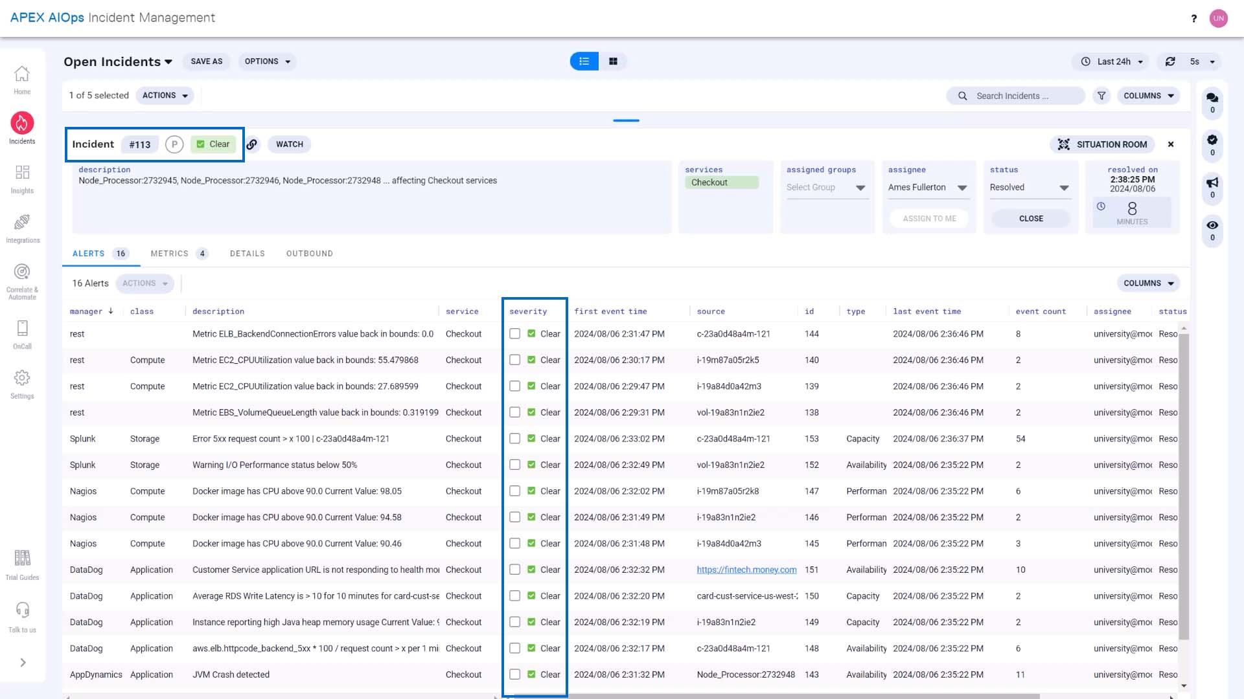Tick checkbox for alert id 139
Screen dimensions: 1244x699
point(514,386)
